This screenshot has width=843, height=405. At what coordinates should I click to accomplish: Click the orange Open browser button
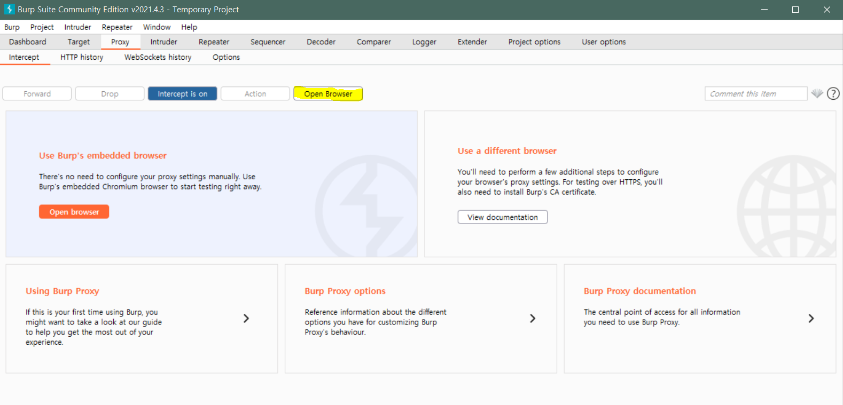click(74, 212)
